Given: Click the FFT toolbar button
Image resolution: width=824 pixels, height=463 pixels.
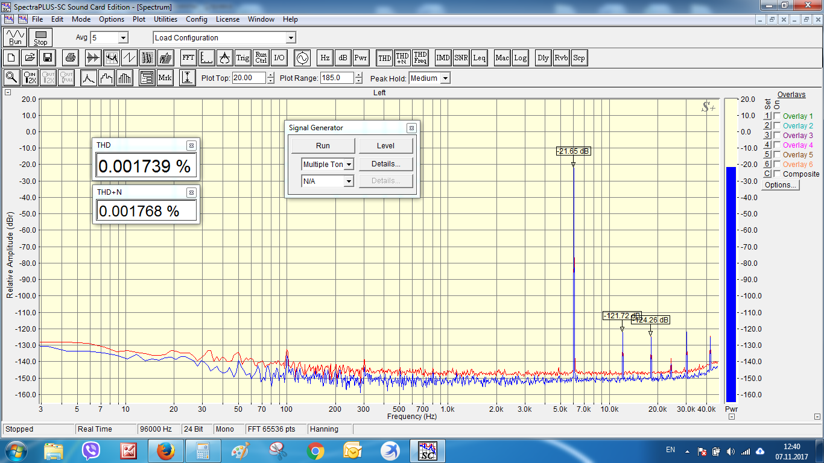Looking at the screenshot, I should tap(188, 58).
